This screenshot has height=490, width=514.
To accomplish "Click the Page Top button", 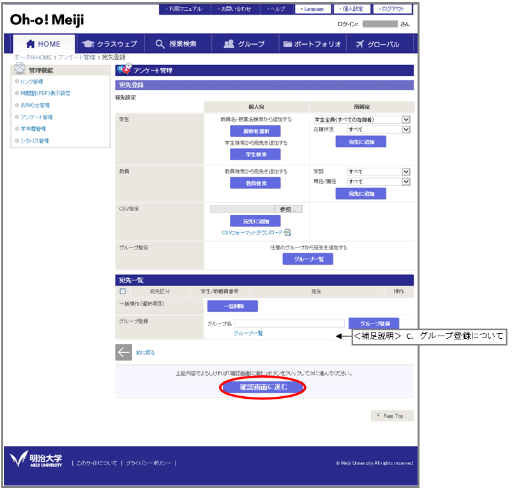I will 392,416.
